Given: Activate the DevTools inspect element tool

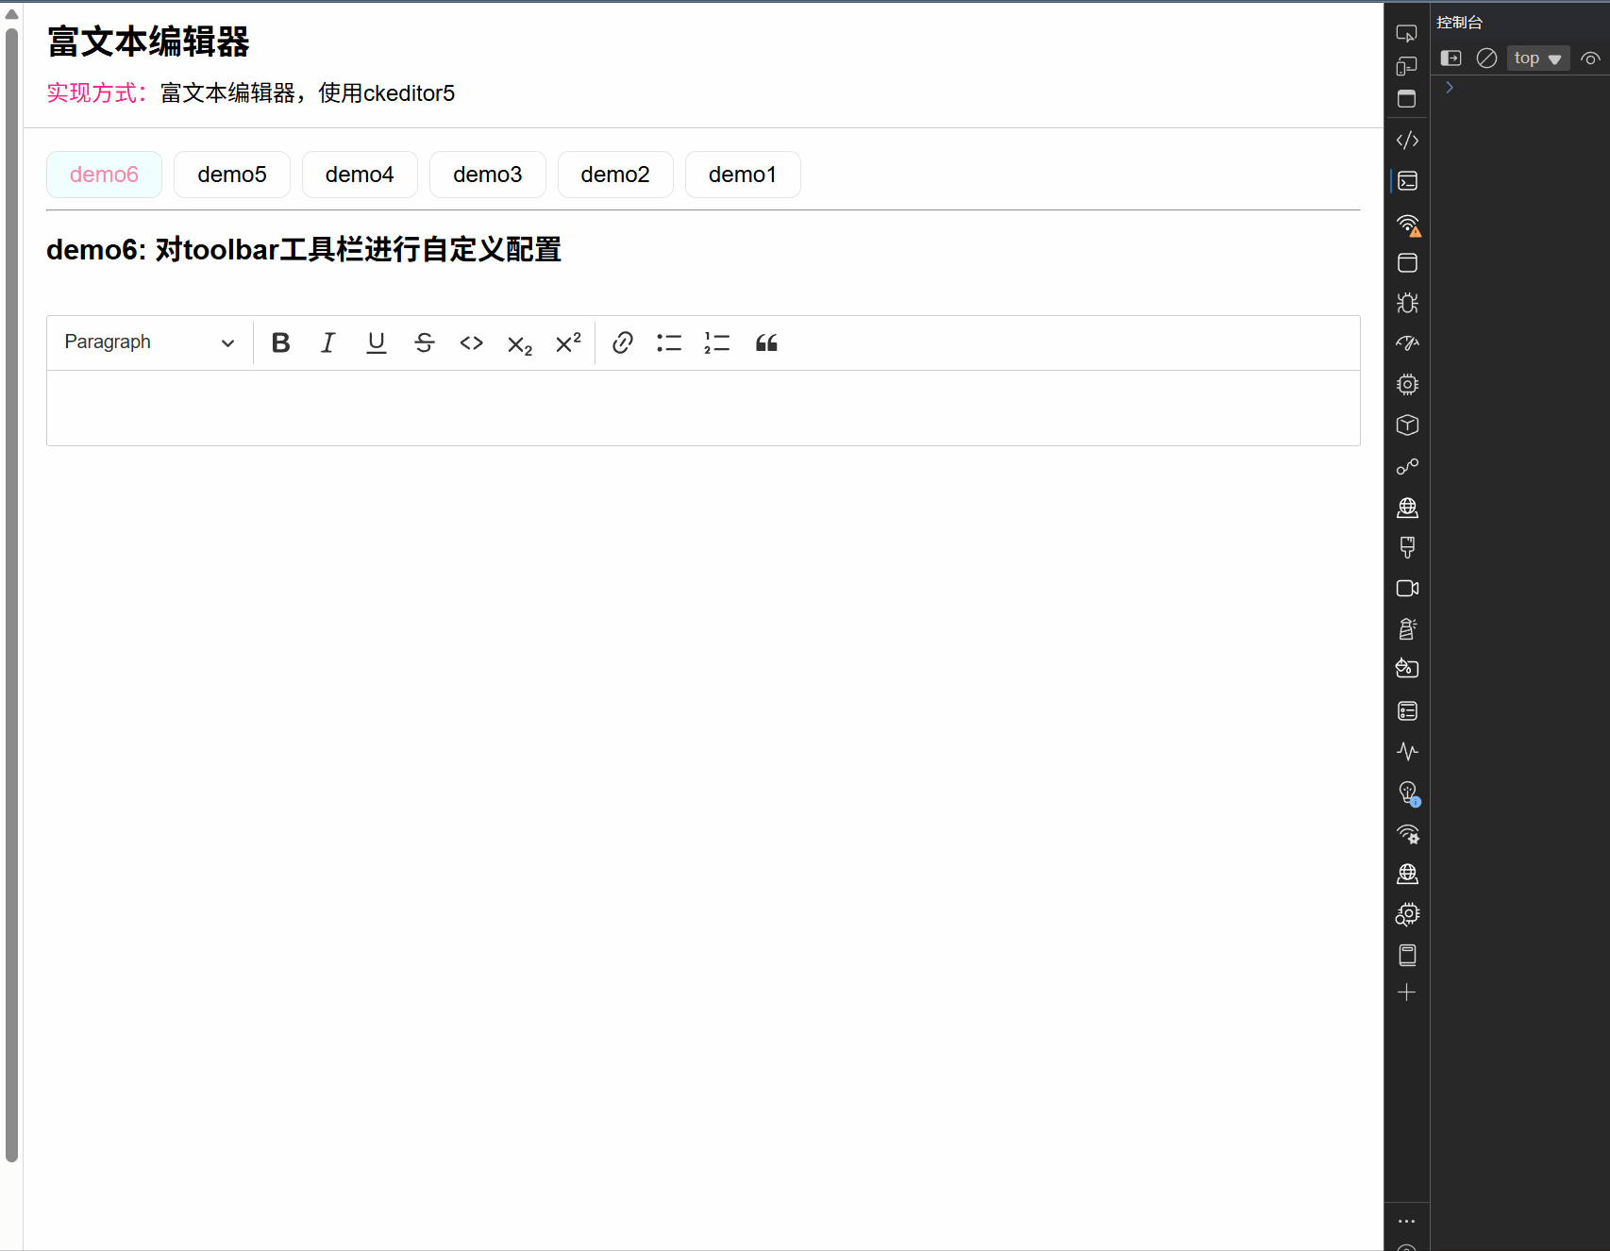Looking at the screenshot, I should tap(1407, 34).
